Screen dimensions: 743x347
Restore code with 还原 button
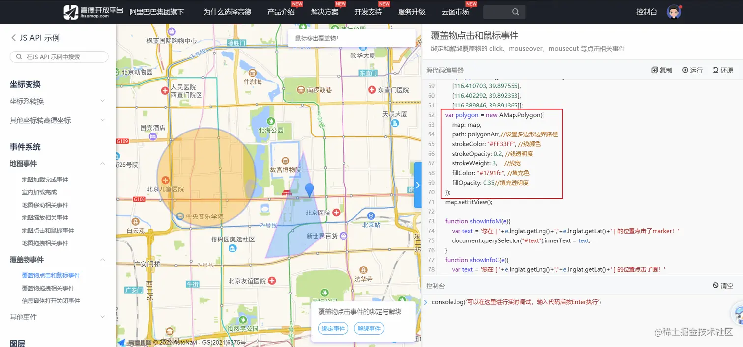click(x=723, y=70)
